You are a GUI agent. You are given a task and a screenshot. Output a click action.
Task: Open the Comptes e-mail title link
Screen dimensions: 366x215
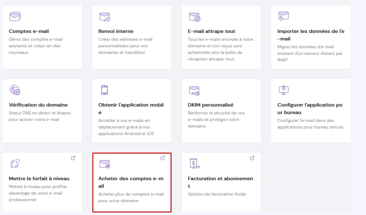pos(29,31)
